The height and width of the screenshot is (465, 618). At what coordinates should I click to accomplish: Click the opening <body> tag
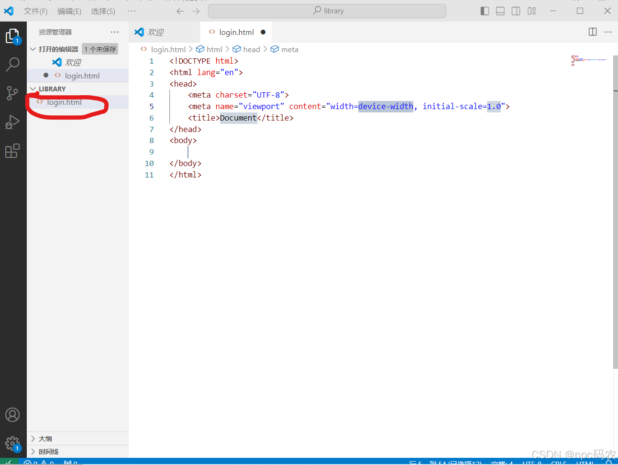tap(183, 140)
